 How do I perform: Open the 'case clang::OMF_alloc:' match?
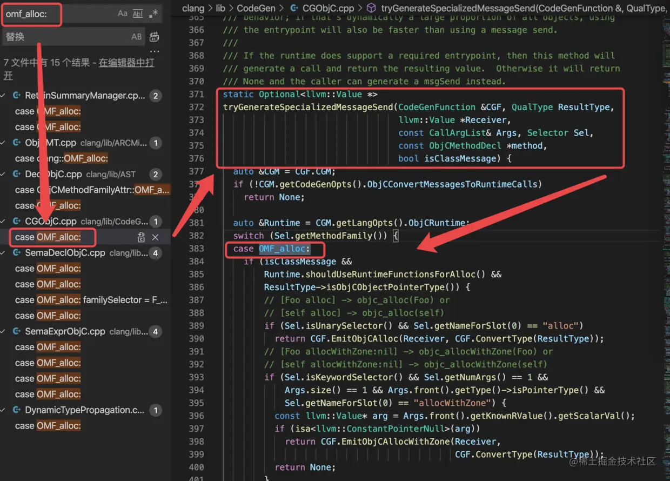coord(62,158)
